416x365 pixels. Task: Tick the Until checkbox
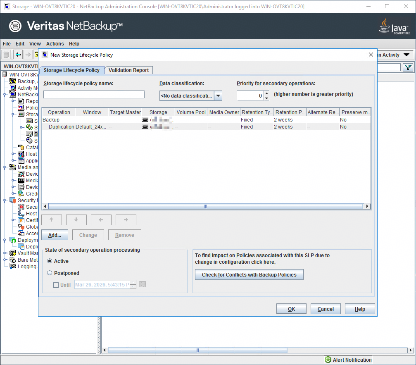pyautogui.click(x=56, y=285)
